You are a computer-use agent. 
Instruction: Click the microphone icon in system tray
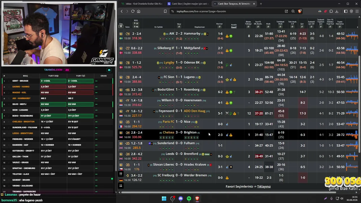pyautogui.click(x=331, y=198)
